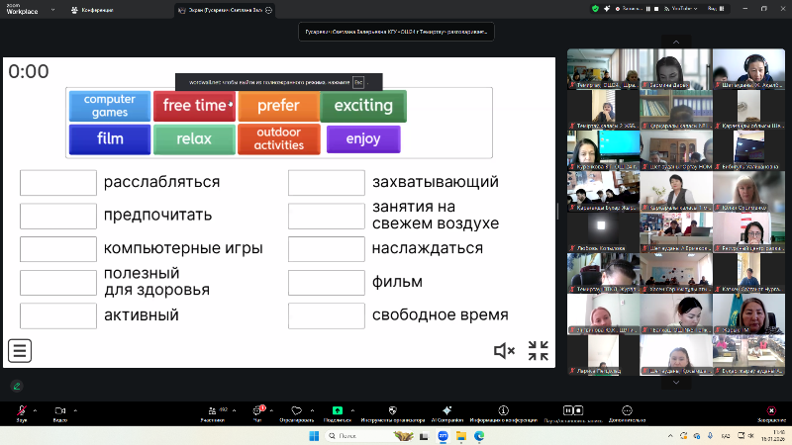Open the Zoom chat panel

pyautogui.click(x=259, y=410)
